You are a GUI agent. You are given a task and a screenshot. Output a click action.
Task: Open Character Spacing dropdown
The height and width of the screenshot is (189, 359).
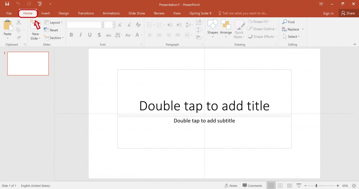[118, 35]
